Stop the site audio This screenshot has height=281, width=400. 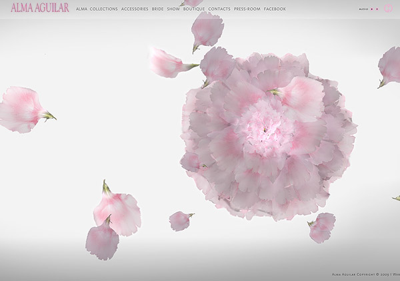click(377, 9)
